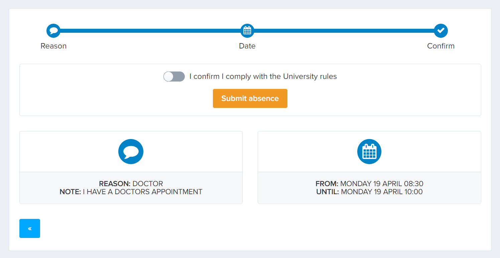Click the NOTE doctors appointment text
The image size is (500, 258).
click(x=131, y=192)
